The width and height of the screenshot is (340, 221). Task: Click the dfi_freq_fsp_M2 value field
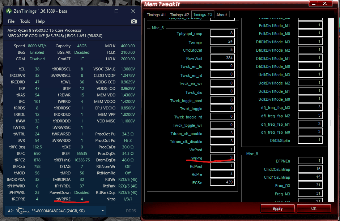310,115
